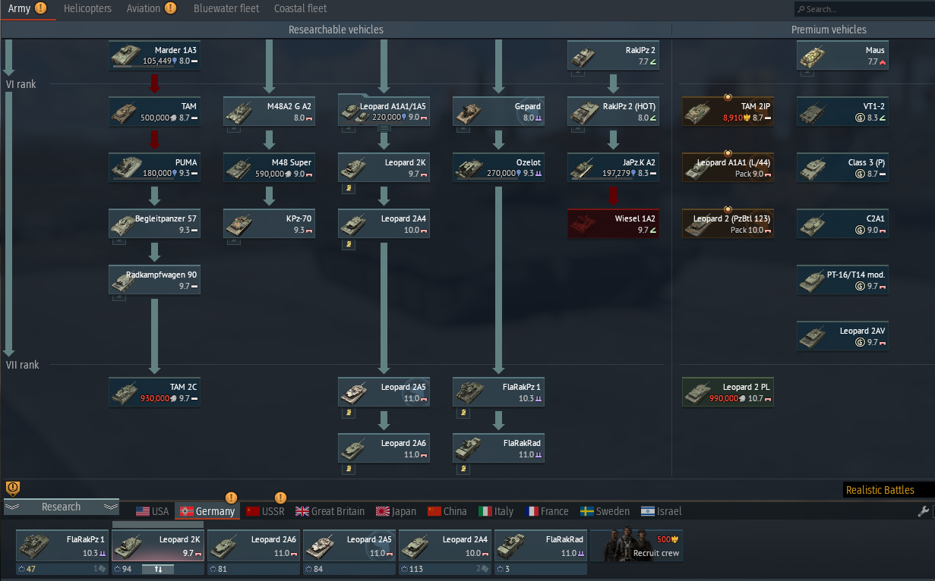Select the Leopard A1A1 (L/44) pack vehicle
The height and width of the screenshot is (581, 935).
click(x=728, y=168)
